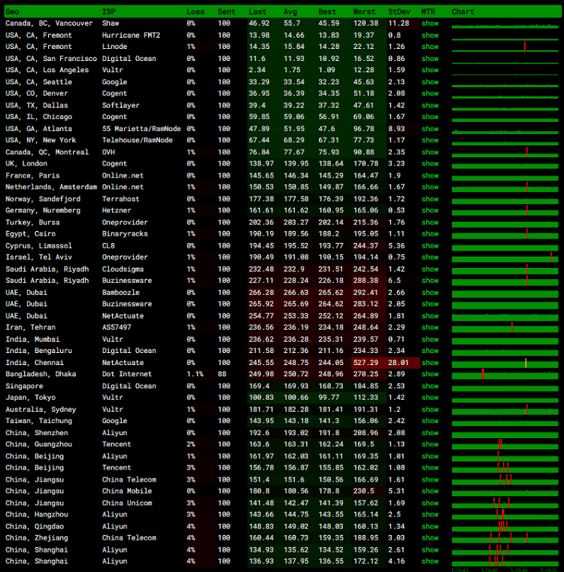The height and width of the screenshot is (572, 564).
Task: Open latency chart for NetActuate Chennai
Action: tap(505, 363)
